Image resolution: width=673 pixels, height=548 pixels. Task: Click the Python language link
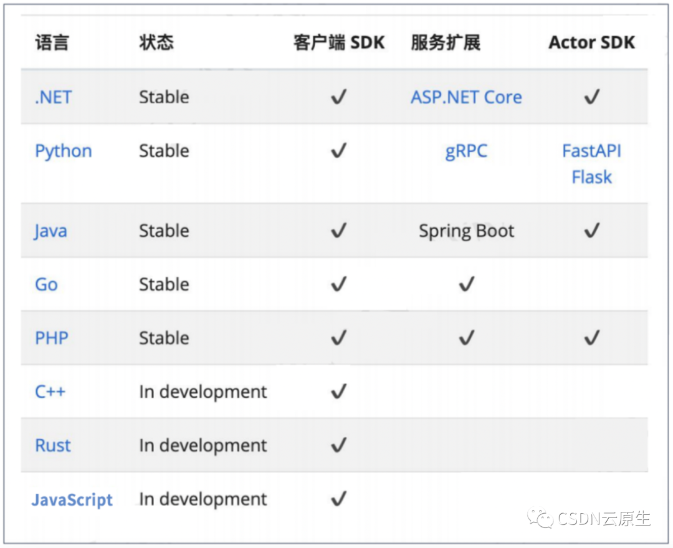(63, 151)
